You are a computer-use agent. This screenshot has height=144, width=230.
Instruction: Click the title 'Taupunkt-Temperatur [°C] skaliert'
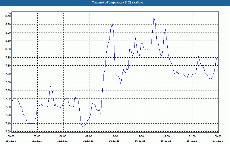118,3
